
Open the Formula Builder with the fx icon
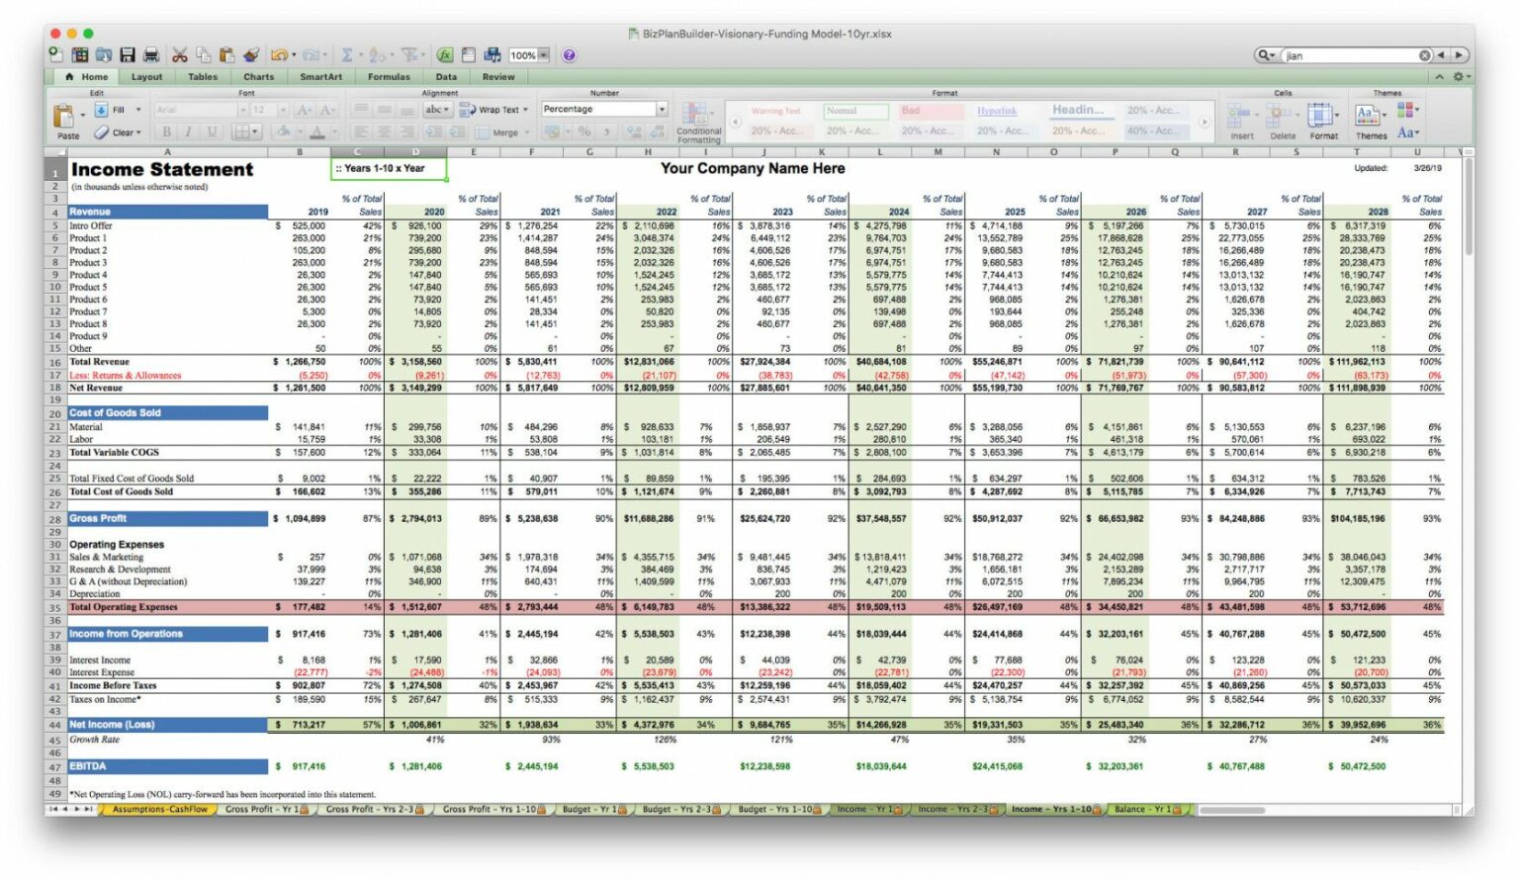click(x=445, y=55)
